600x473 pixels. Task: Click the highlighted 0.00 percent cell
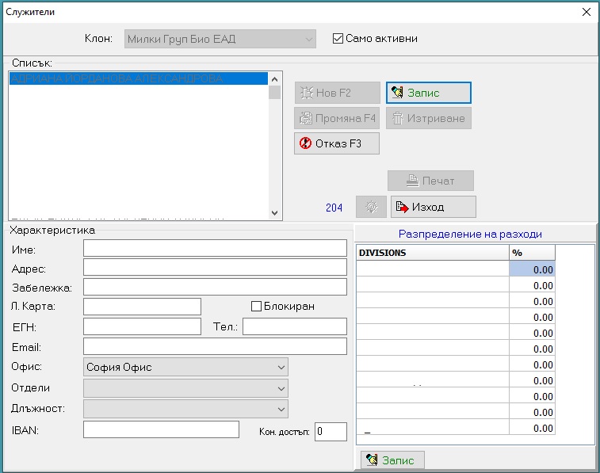coord(532,269)
